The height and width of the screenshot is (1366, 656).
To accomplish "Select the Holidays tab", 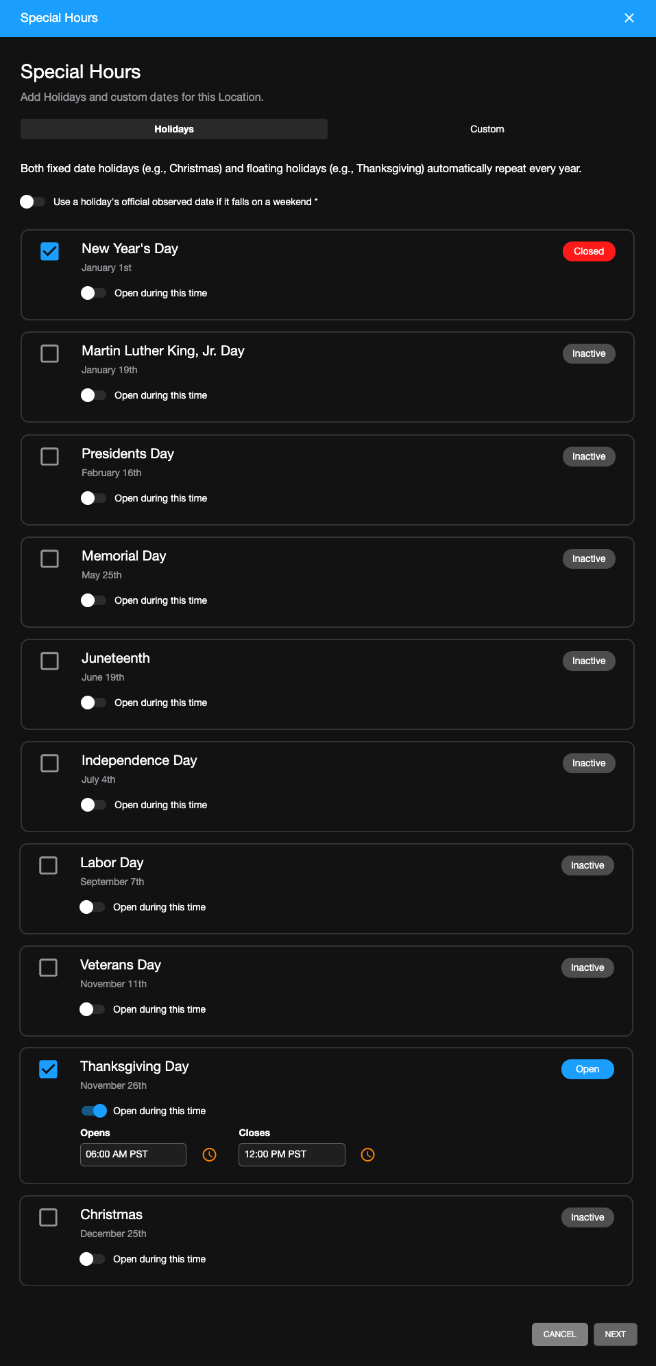I will tap(173, 128).
